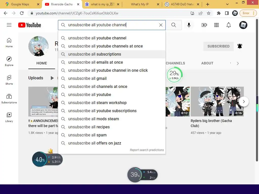Switch to the AS749 DoD Network tab

[x=182, y=4]
